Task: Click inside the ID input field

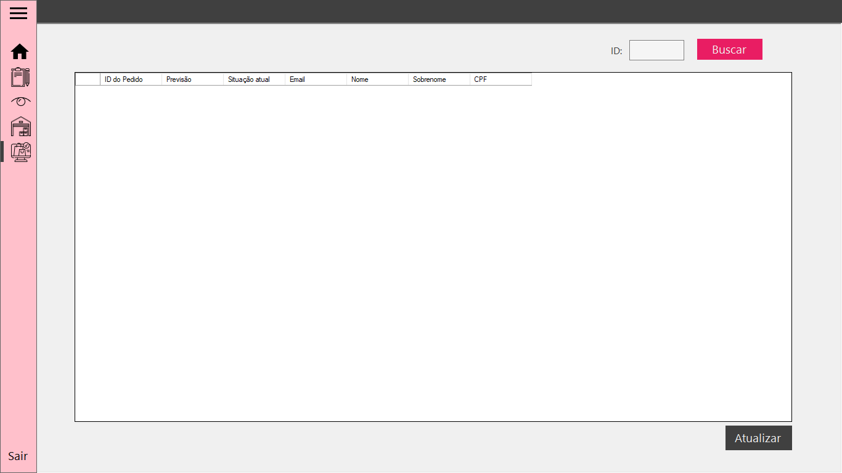Action: click(x=656, y=50)
